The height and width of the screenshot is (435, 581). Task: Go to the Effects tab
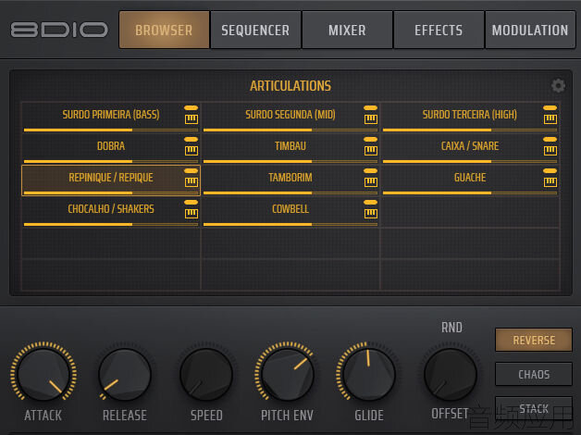coord(439,30)
